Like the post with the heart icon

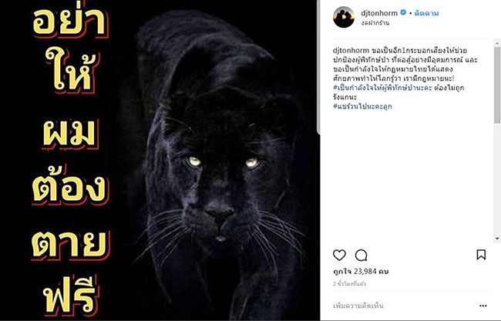[x=339, y=256]
